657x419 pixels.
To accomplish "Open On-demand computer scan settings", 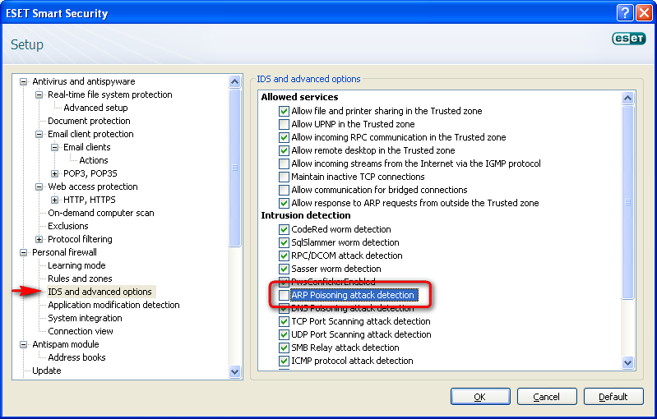I will pos(101,213).
